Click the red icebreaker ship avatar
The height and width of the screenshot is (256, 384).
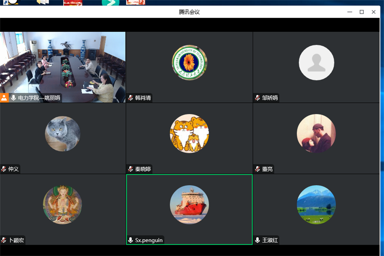click(x=189, y=205)
